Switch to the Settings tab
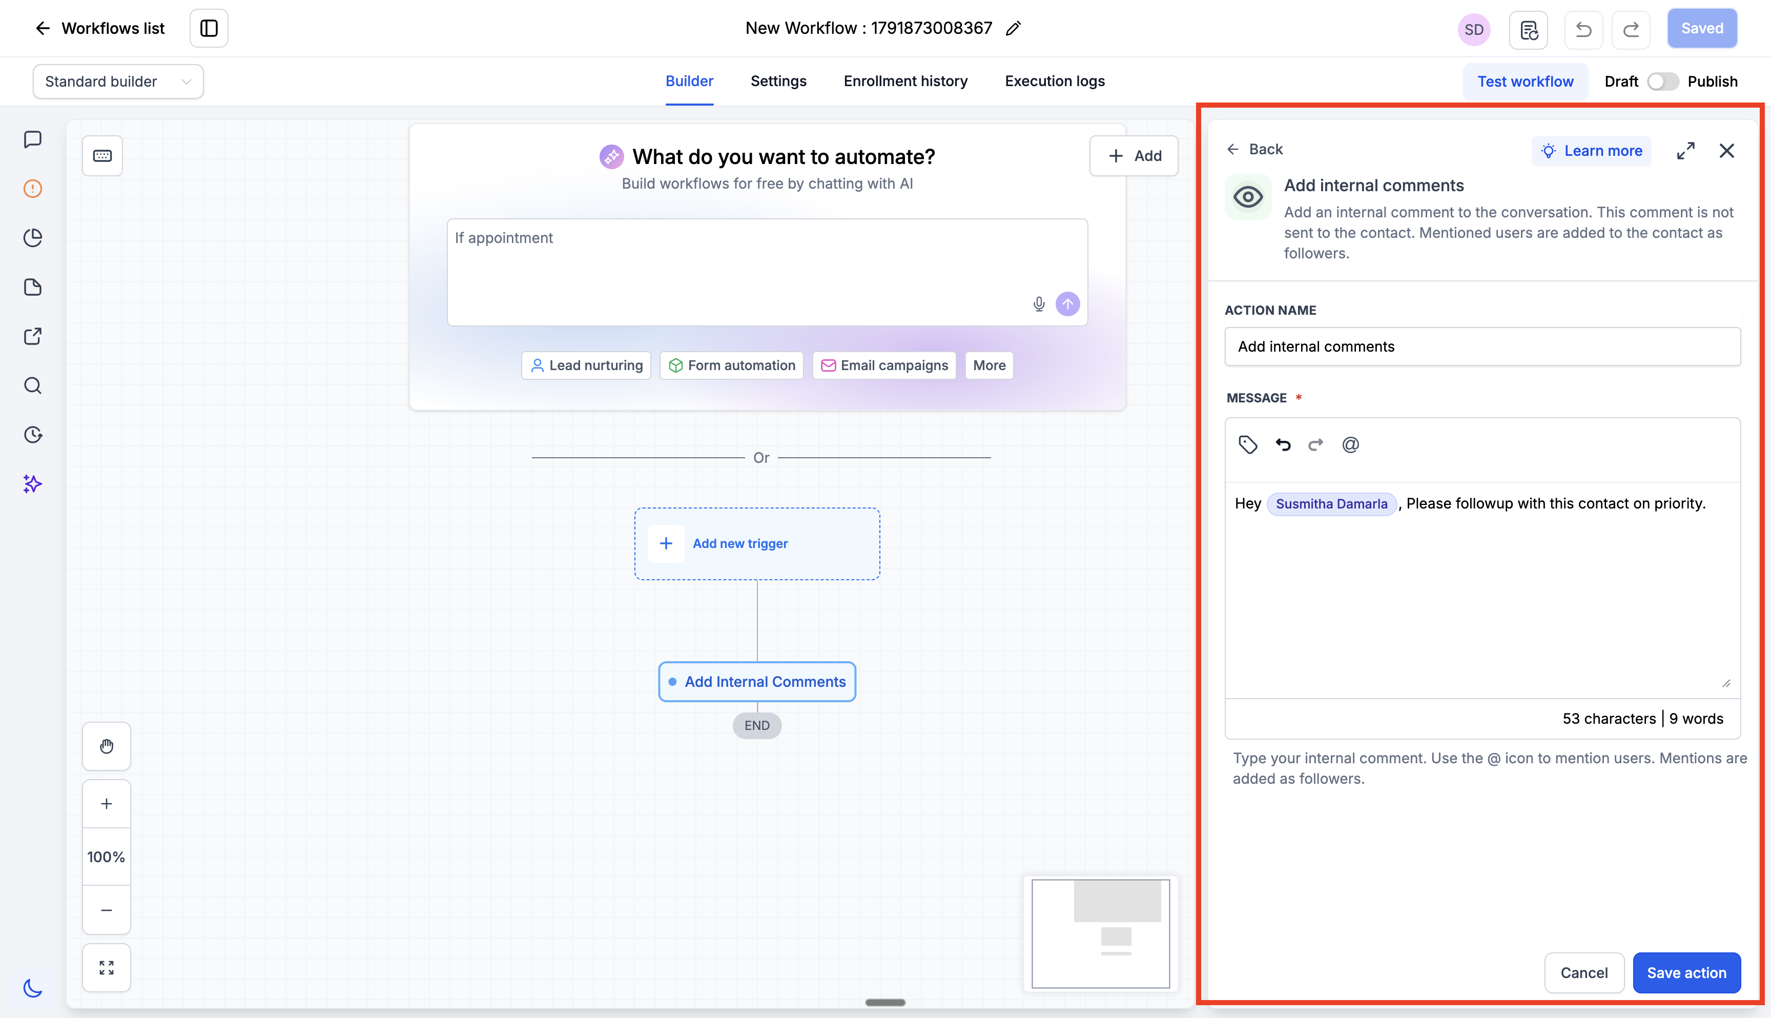This screenshot has height=1018, width=1771. pyautogui.click(x=778, y=81)
